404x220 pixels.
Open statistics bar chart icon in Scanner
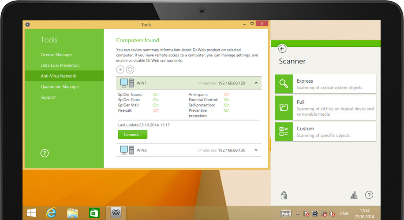pyautogui.click(x=354, y=195)
